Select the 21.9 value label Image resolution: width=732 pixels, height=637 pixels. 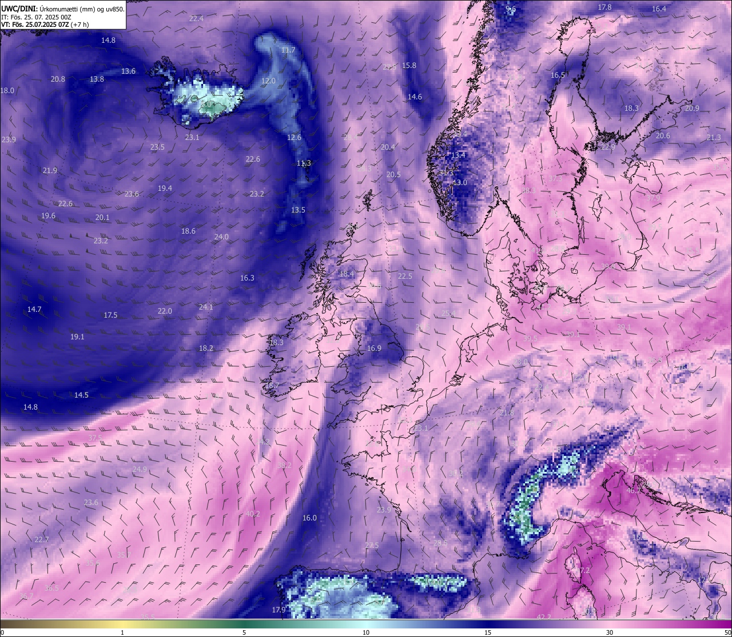50,171
